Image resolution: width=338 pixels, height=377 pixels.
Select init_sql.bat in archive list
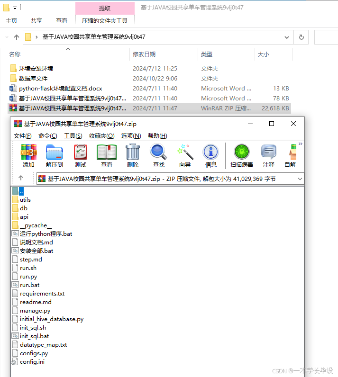pos(30,336)
